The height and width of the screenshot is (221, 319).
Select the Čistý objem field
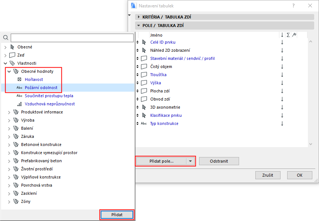[x=161, y=67]
